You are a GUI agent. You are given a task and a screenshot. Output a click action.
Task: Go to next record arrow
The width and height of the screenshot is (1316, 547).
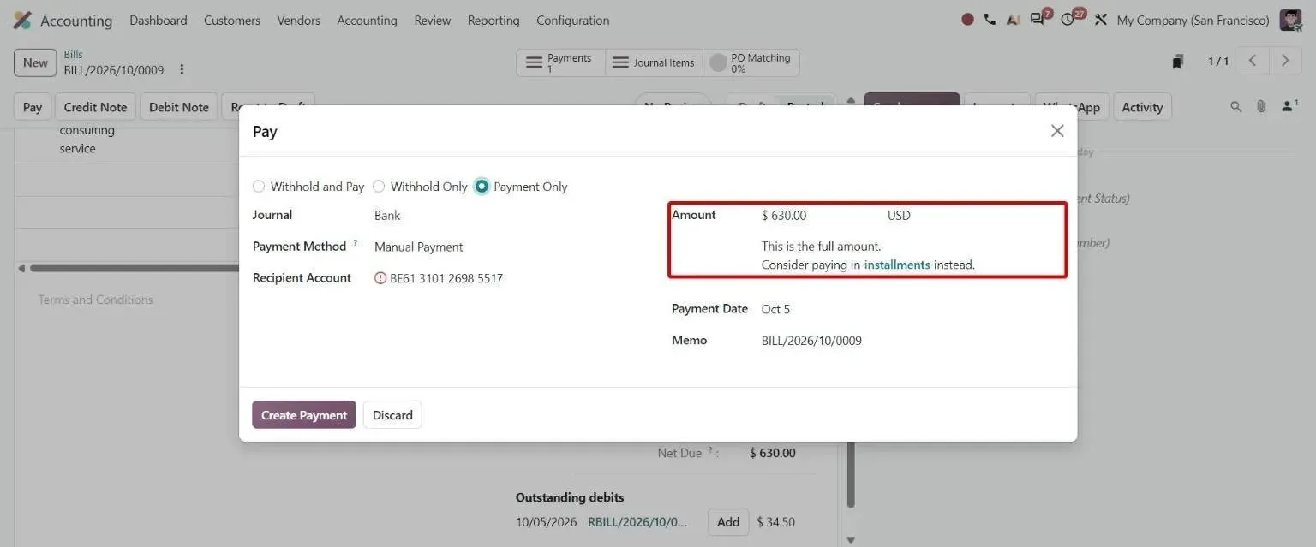coord(1285,61)
